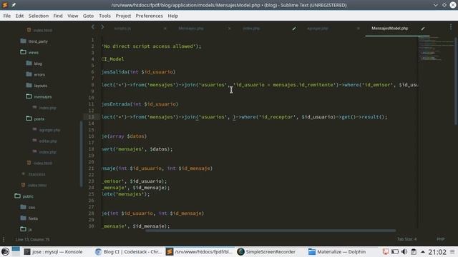458x257 pixels.
Task: Open the Project menu
Action: click(123, 16)
